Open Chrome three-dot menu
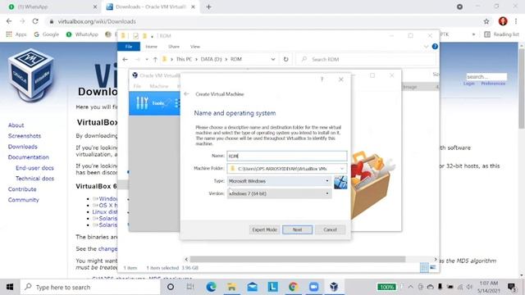This screenshot has width=525, height=295. pos(516,21)
